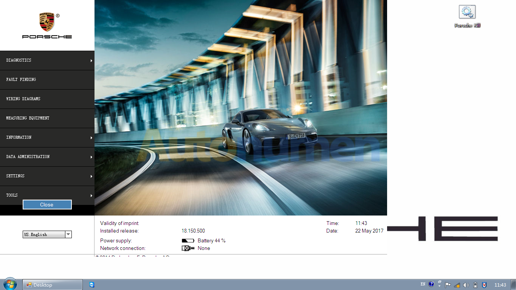Click the 'Time:' label

click(333, 223)
